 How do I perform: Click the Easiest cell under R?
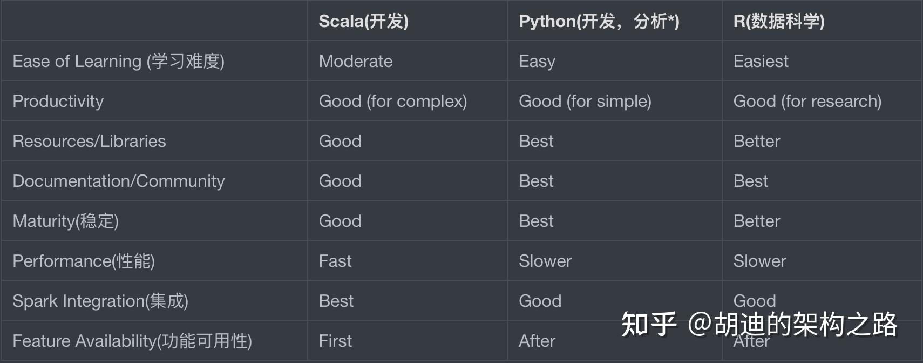761,61
